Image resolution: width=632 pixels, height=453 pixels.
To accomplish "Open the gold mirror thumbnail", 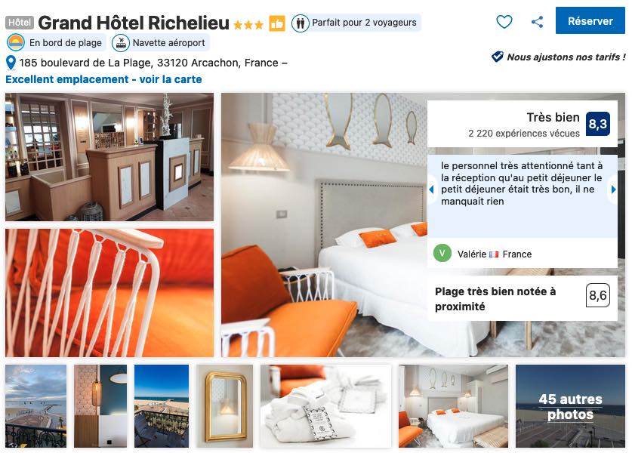I will click(225, 406).
